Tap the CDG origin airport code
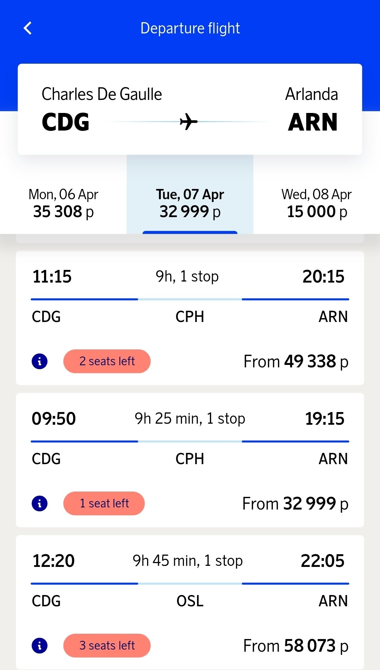This screenshot has height=670, width=380. click(x=65, y=122)
